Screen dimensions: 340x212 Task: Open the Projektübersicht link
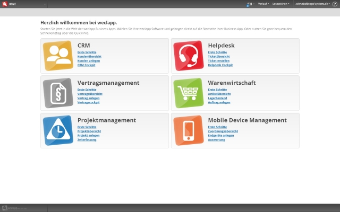click(89, 131)
